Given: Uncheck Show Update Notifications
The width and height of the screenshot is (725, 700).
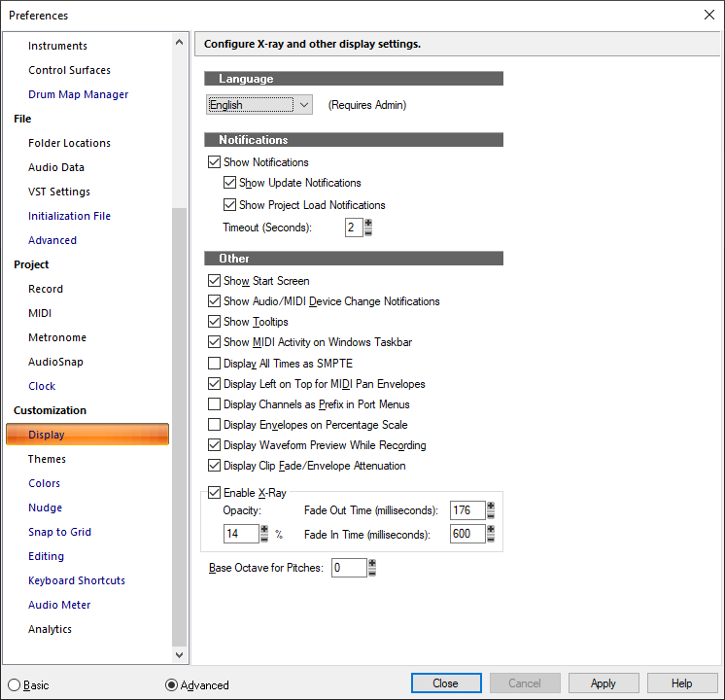Looking at the screenshot, I should [229, 182].
